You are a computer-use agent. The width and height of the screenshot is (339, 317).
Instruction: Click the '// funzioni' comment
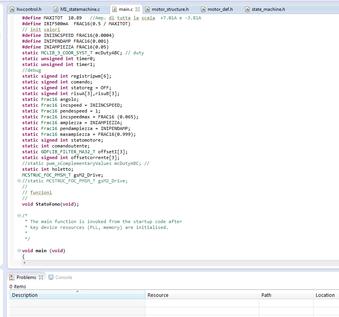tap(37, 192)
